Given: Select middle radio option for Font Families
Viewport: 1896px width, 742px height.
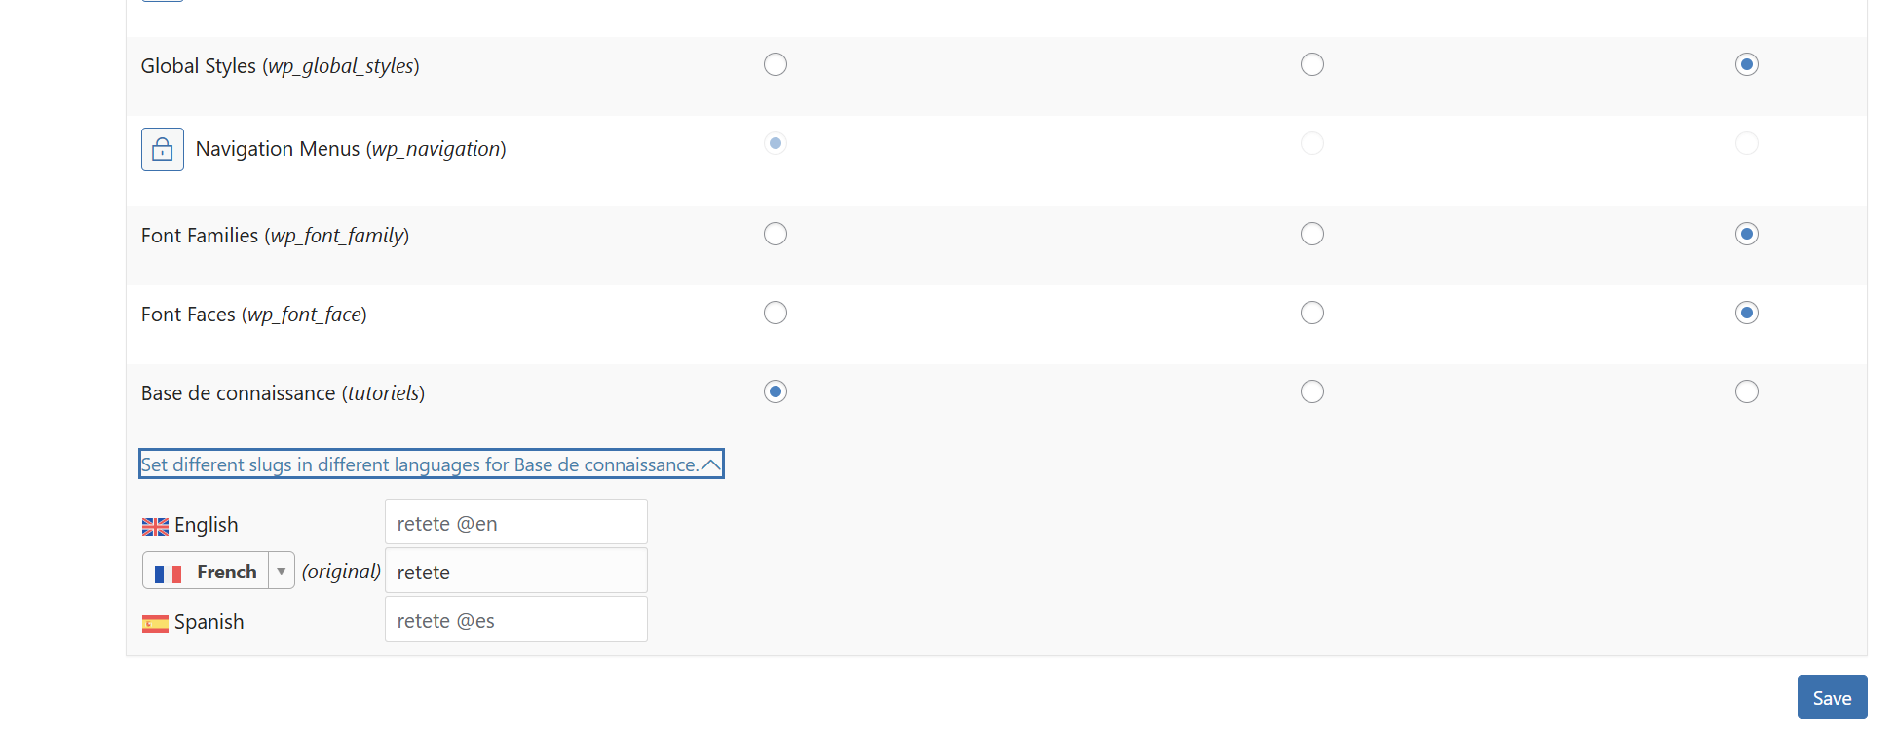Looking at the screenshot, I should tap(1312, 234).
